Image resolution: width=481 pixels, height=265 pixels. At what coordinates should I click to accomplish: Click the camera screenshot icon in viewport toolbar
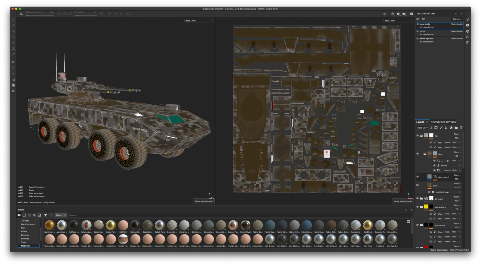(412, 14)
